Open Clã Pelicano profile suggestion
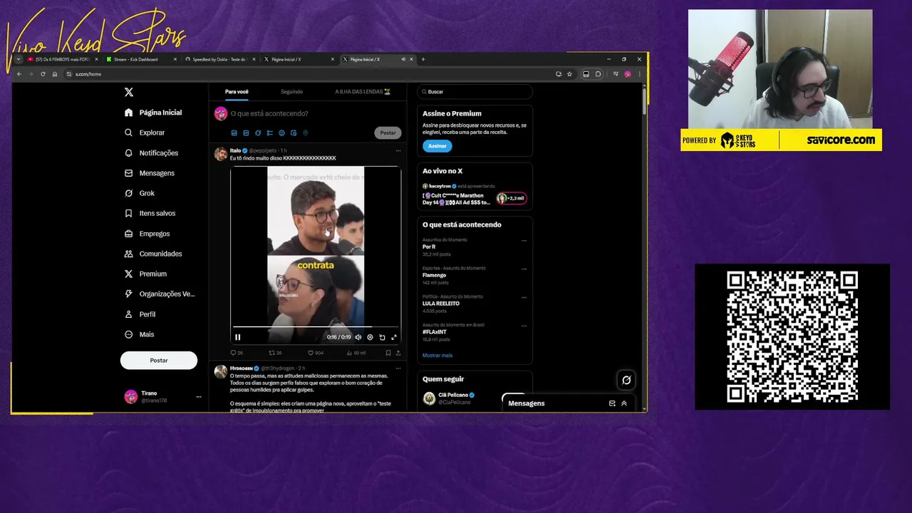This screenshot has width=912, height=513. click(x=475, y=398)
